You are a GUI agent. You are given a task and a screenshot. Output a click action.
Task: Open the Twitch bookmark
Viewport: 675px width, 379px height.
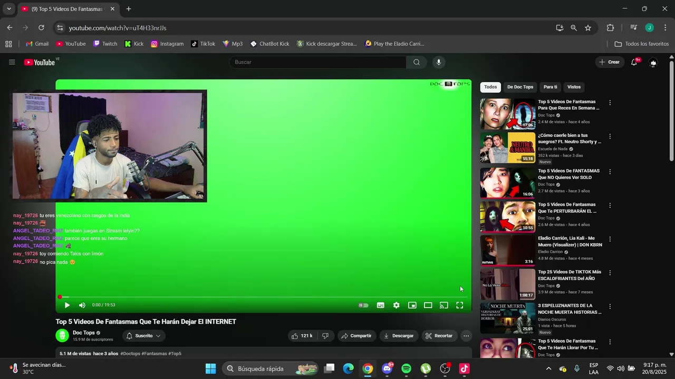pyautogui.click(x=105, y=44)
